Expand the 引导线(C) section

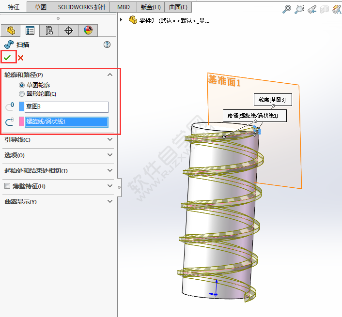pos(110,139)
